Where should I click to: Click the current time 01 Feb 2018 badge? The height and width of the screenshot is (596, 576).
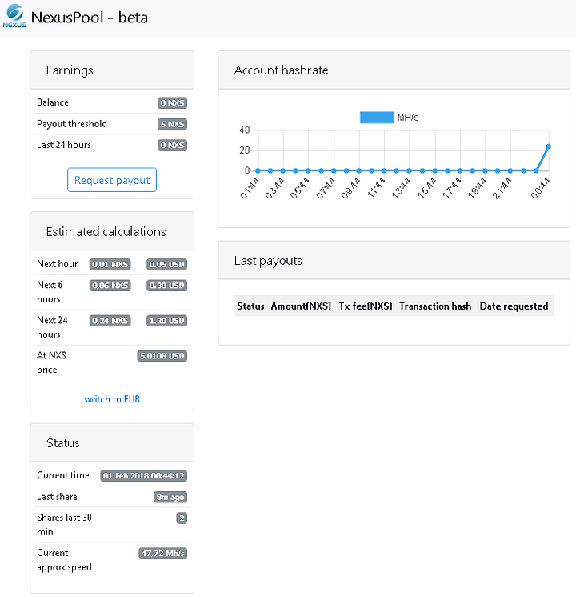pos(144,476)
